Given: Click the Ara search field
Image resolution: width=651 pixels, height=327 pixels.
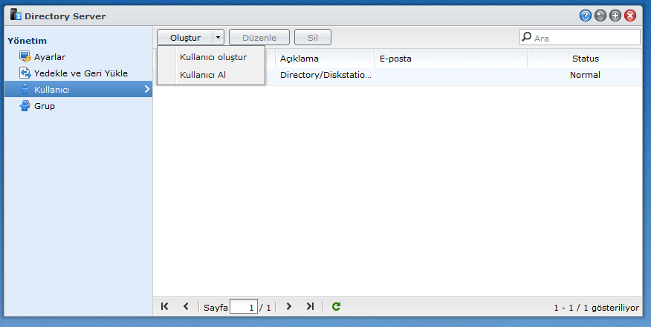Looking at the screenshot, I should click(585, 38).
